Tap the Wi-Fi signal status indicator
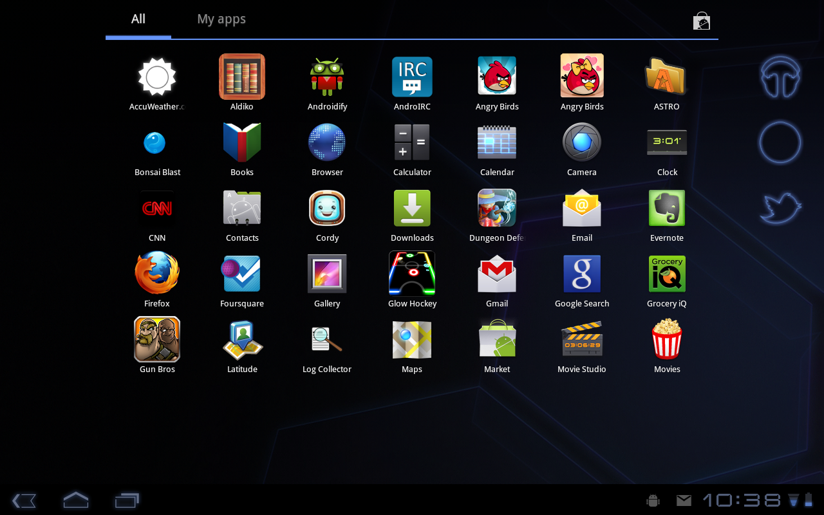This screenshot has width=824, height=515. (x=794, y=500)
